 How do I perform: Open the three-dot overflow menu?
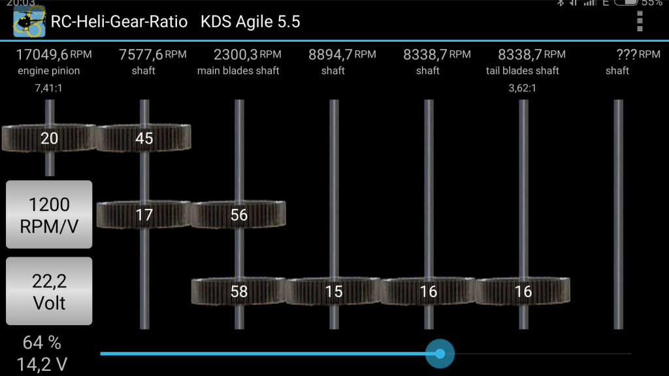[640, 22]
